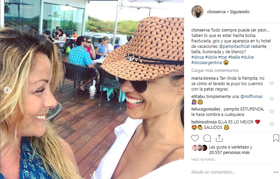The height and width of the screenshot is (179, 280).
Task: Like behinoztroza comment heart
Action: (x=271, y=124)
